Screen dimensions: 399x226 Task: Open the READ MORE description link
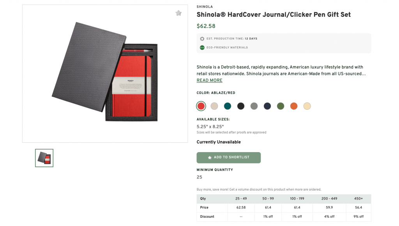[209, 80]
